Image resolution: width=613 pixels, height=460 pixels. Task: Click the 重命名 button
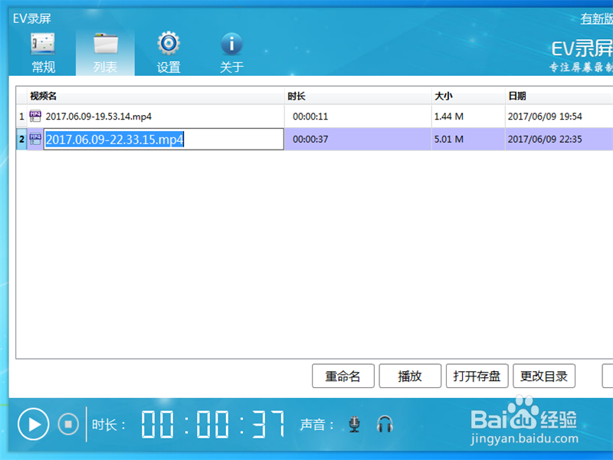343,376
